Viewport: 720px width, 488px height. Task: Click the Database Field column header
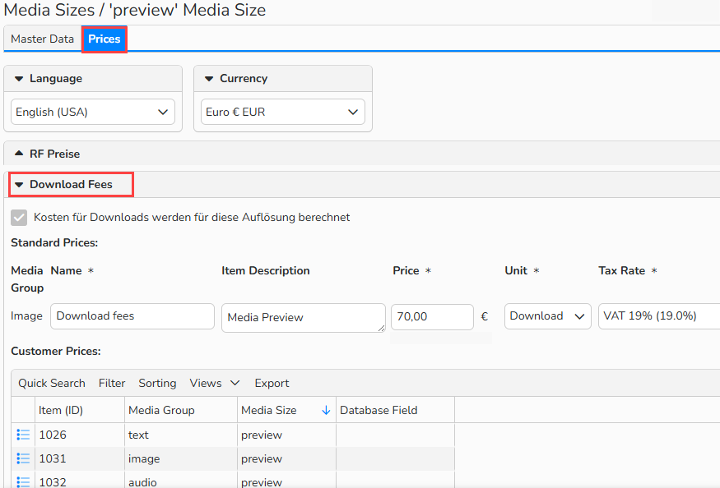[x=395, y=410]
